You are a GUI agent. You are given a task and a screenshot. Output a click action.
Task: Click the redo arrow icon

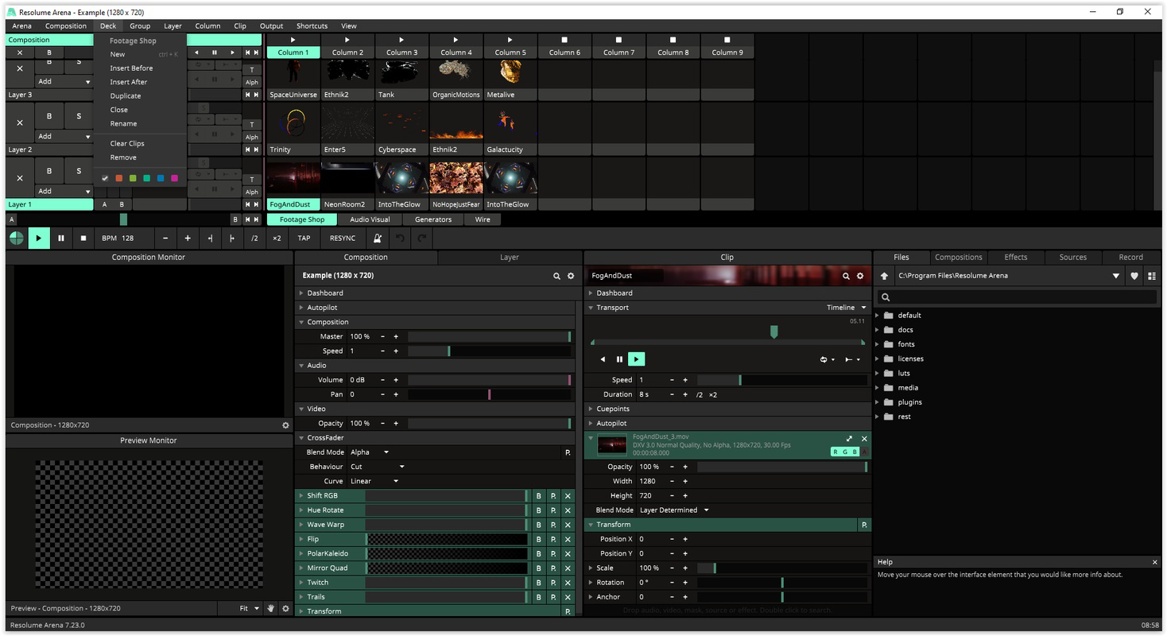[x=422, y=238]
